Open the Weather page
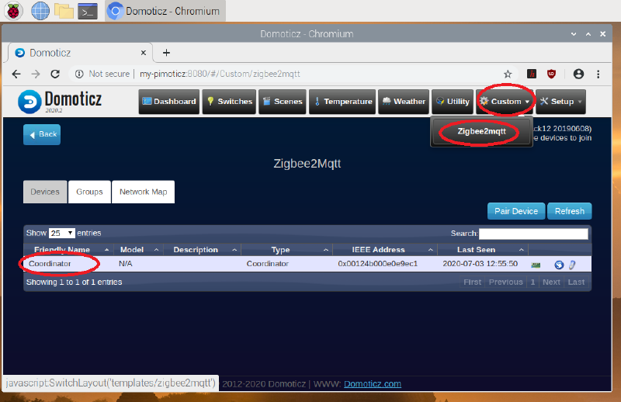The height and width of the screenshot is (402, 621). point(404,102)
